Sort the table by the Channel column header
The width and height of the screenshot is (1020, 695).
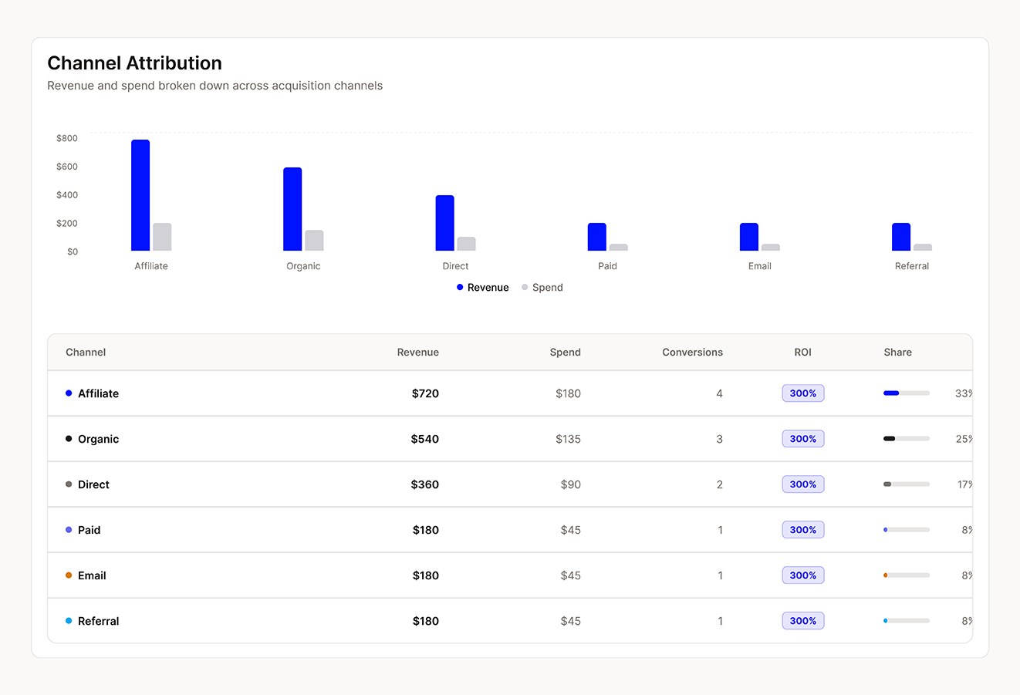click(x=86, y=352)
